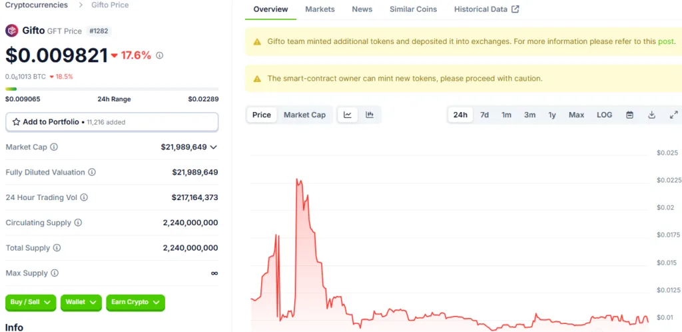Select the 1m time range
682x332 pixels.
pyautogui.click(x=506, y=115)
